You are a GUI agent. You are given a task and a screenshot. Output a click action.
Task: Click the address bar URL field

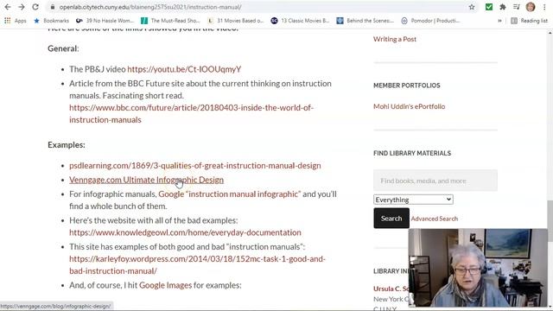point(261,7)
